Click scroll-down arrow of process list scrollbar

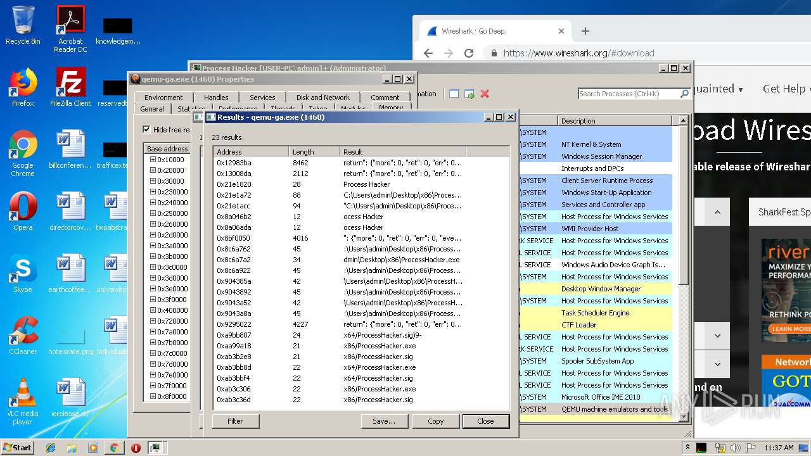tap(683, 417)
